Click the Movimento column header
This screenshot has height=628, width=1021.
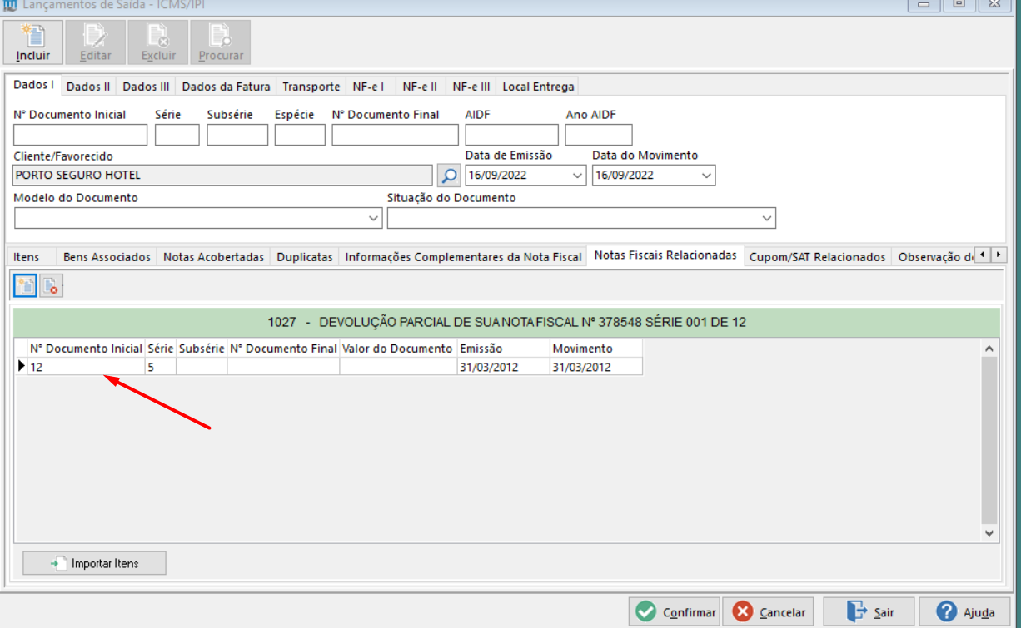596,349
